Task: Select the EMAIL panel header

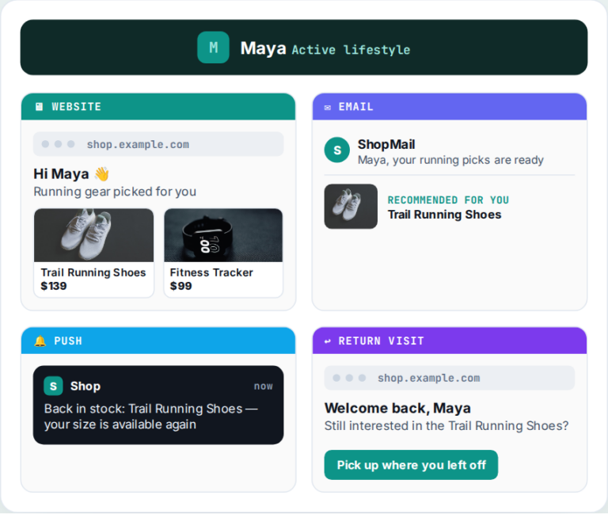Action: click(x=450, y=107)
